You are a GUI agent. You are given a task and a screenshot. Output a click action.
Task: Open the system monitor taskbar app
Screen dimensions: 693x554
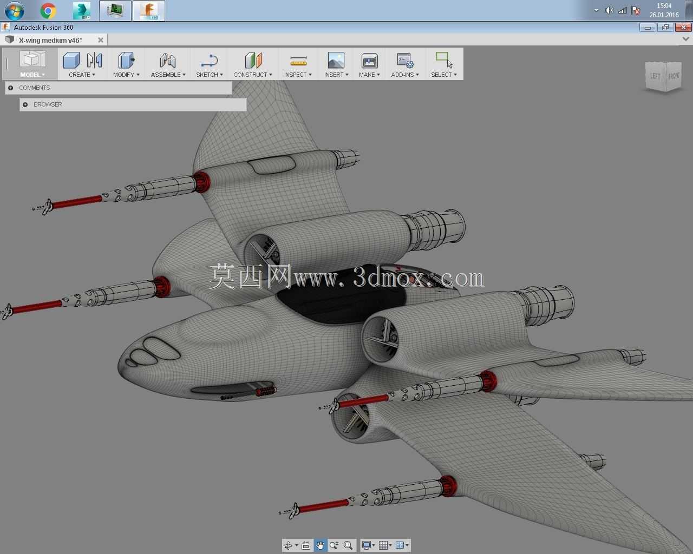tap(115, 11)
